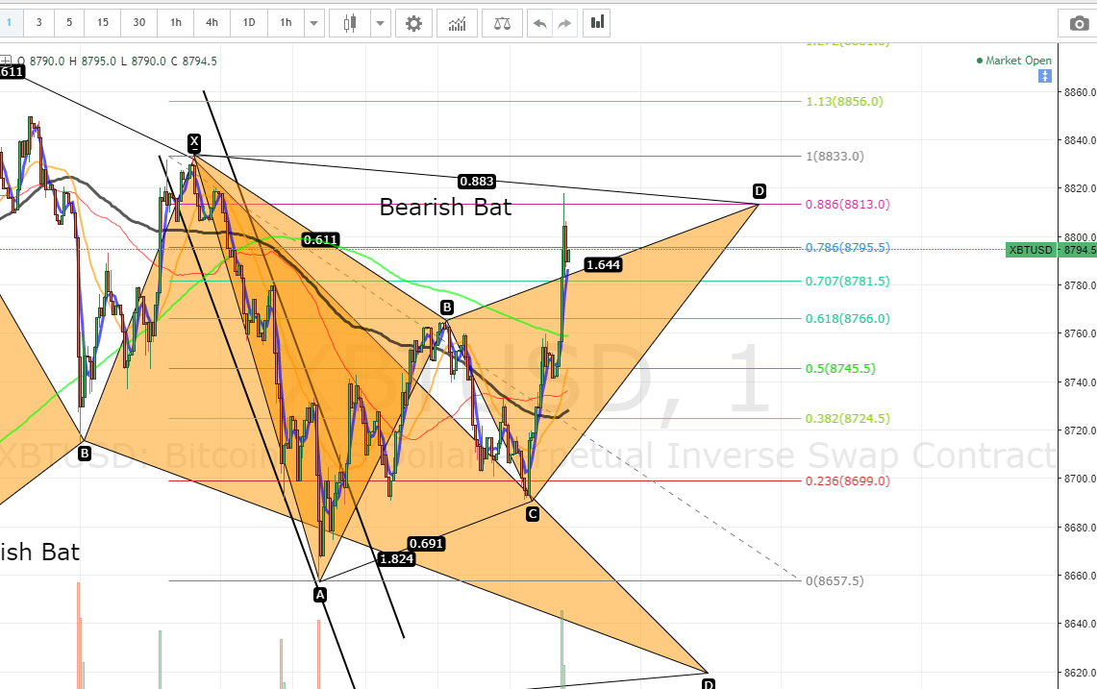
Task: Switch to the 30 minute interval
Action: tap(139, 22)
